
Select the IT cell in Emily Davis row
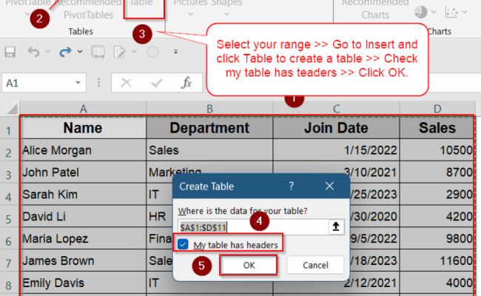160,283
